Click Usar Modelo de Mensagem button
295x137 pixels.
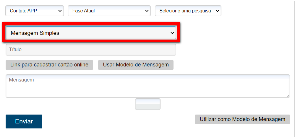click(x=136, y=65)
